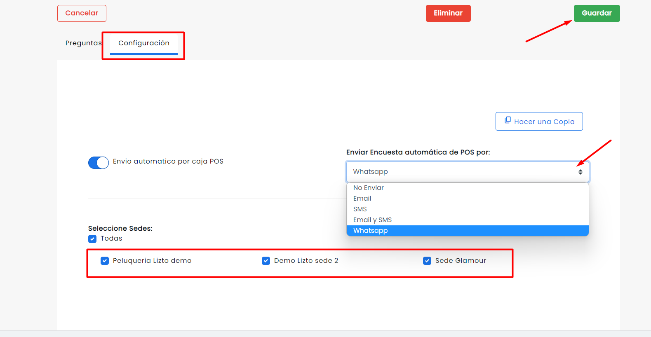Open the Configuración tab
Image resolution: width=651 pixels, height=337 pixels.
click(144, 43)
